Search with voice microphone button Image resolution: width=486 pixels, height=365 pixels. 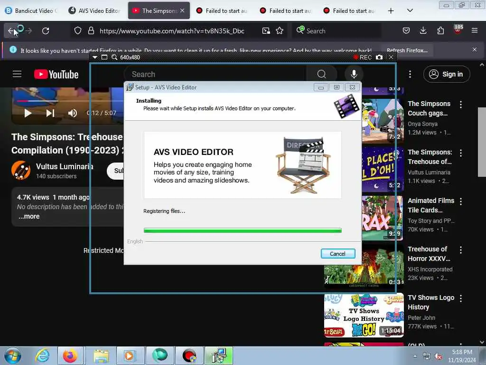[354, 74]
